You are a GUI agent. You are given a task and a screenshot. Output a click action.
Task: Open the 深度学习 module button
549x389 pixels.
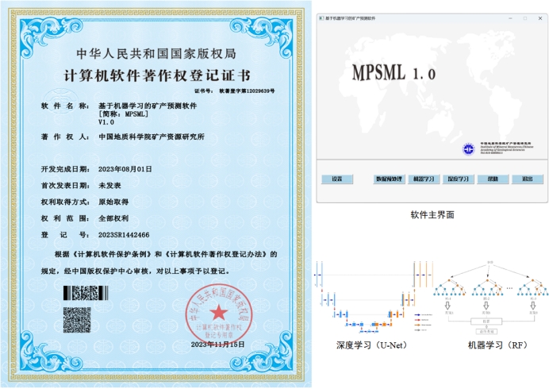pyautogui.click(x=459, y=179)
